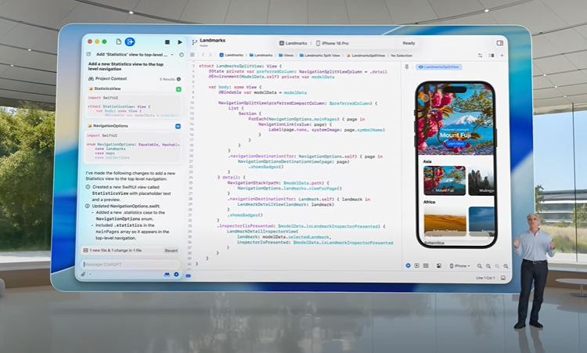Start a new assistant conversation
This screenshot has width=587, height=353.
click(88, 54)
